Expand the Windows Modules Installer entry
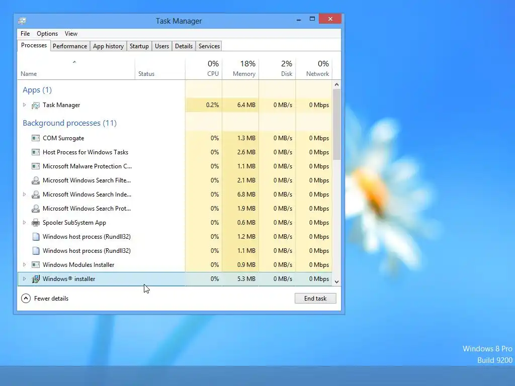 pos(24,264)
